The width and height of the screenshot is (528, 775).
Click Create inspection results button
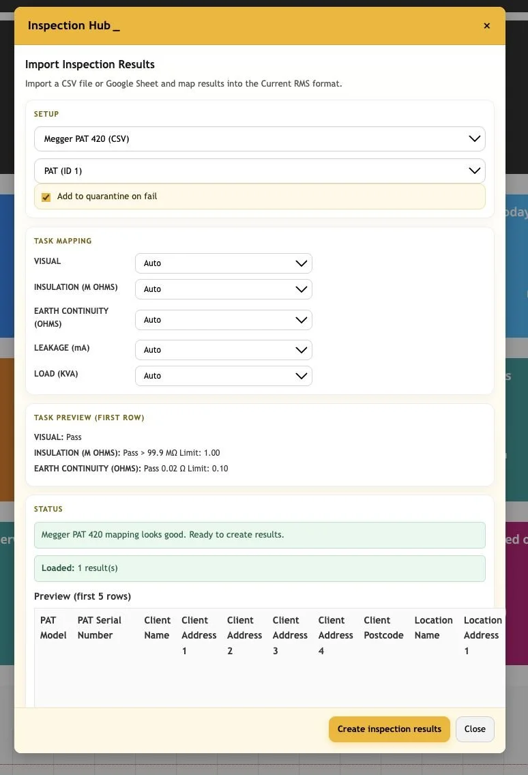point(389,729)
